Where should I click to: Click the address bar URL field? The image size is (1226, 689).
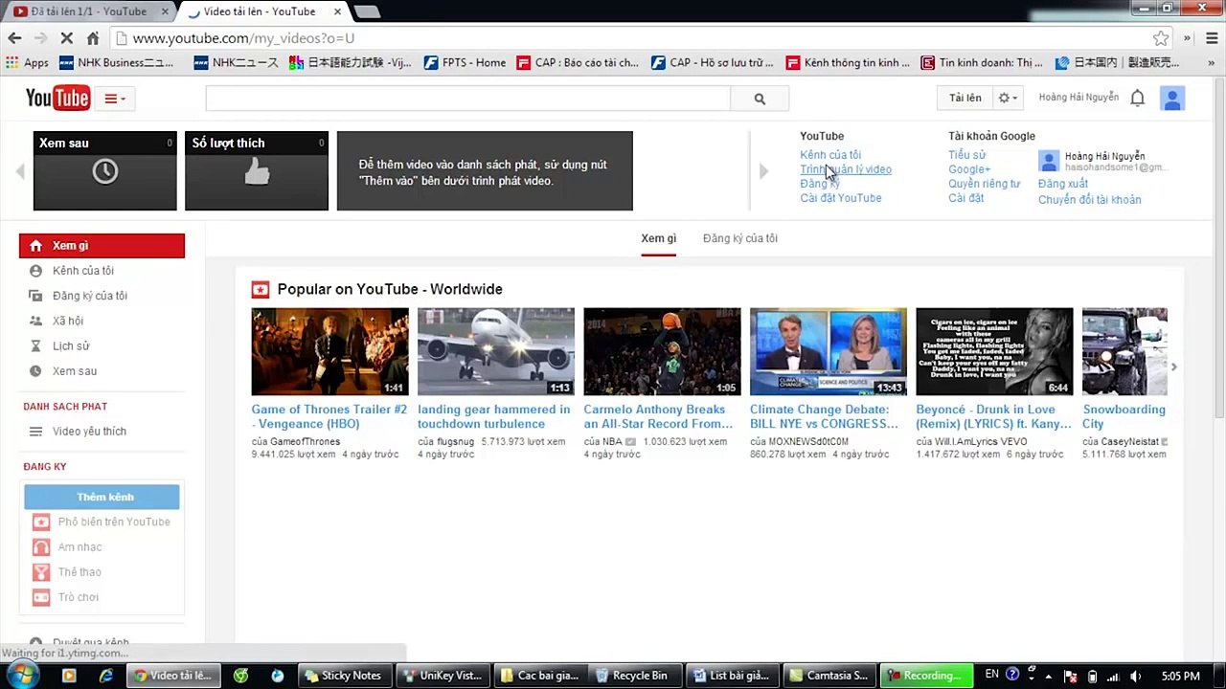point(632,38)
